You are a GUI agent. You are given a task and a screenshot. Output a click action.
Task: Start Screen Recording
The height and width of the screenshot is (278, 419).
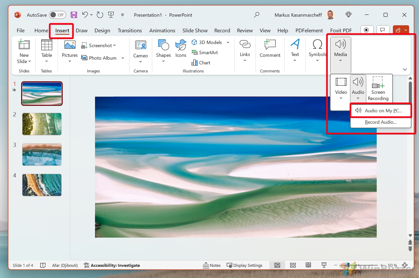click(378, 89)
